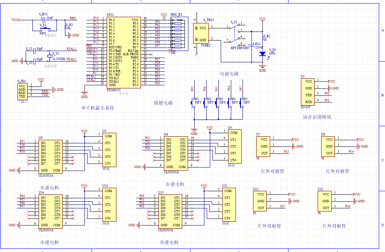Viewport: 385px width, 252px height.
Task: Click the S_JD1 download port header
Action: pyautogui.click(x=22, y=91)
